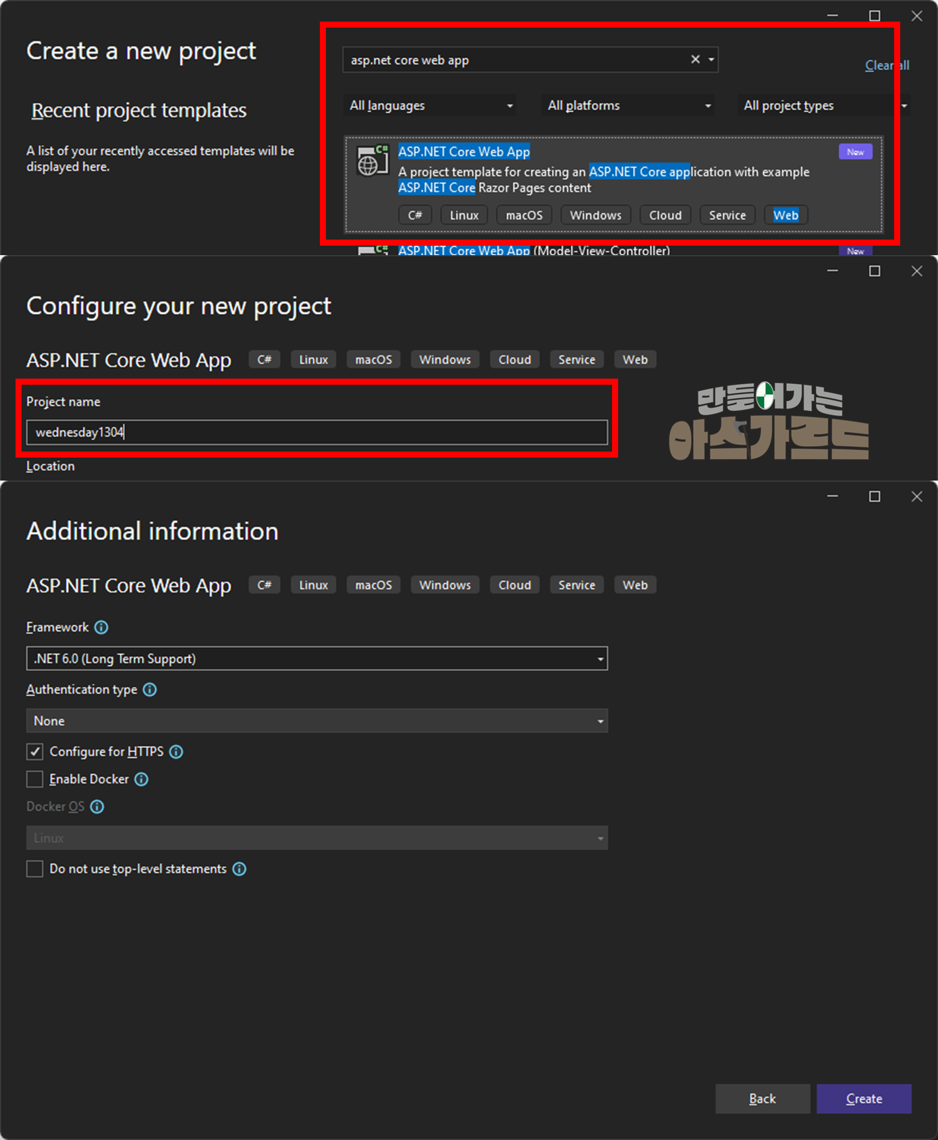Click the Project name text field
This screenshot has height=1140, width=938.
(x=317, y=433)
